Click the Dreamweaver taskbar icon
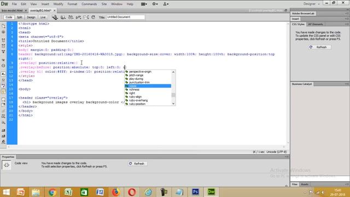The width and height of the screenshot is (350, 197). tap(211, 192)
